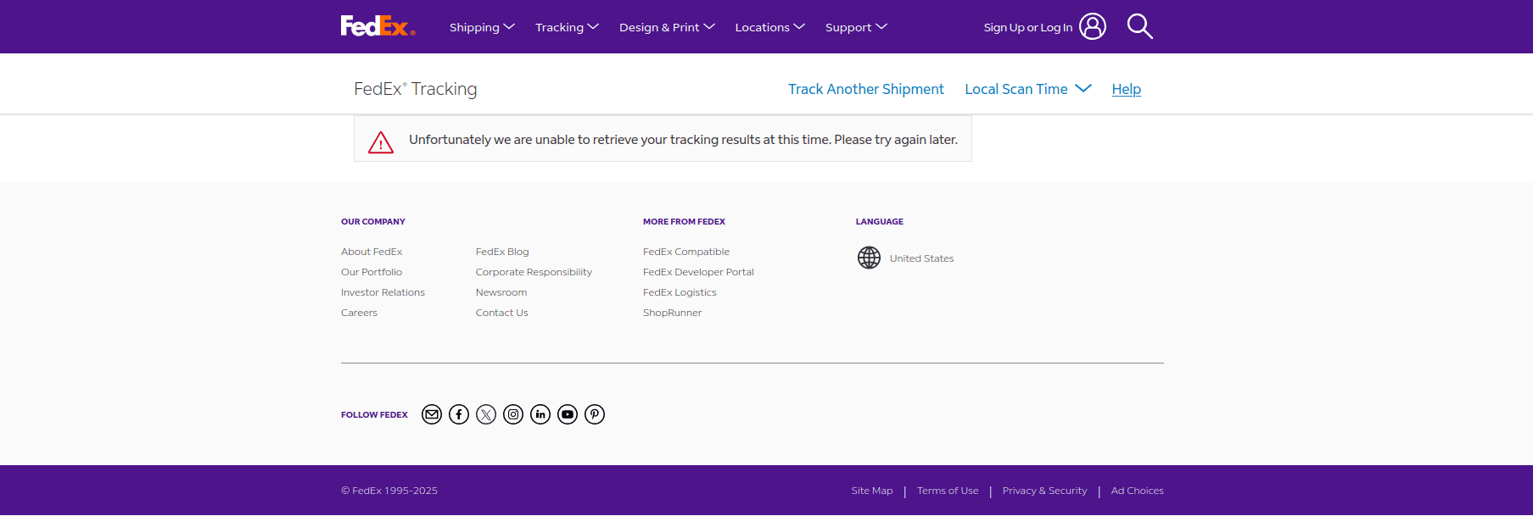Click Sign Up or Log In
Image resolution: width=1533 pixels, height=516 pixels.
1027,27
